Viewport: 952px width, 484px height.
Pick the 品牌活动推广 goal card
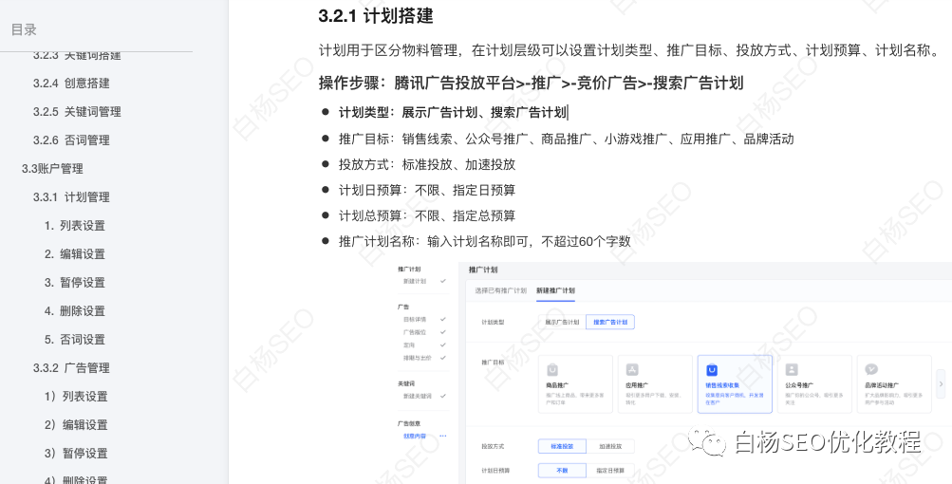pyautogui.click(x=894, y=384)
